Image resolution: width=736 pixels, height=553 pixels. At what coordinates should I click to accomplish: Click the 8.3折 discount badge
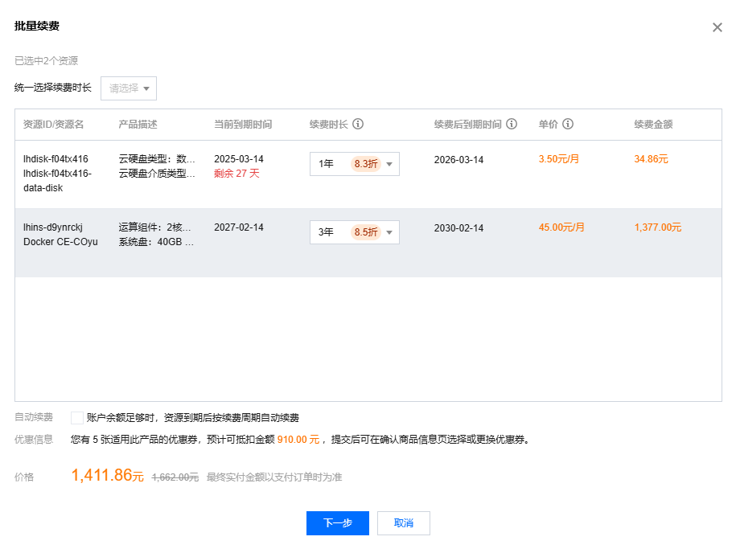[366, 164]
